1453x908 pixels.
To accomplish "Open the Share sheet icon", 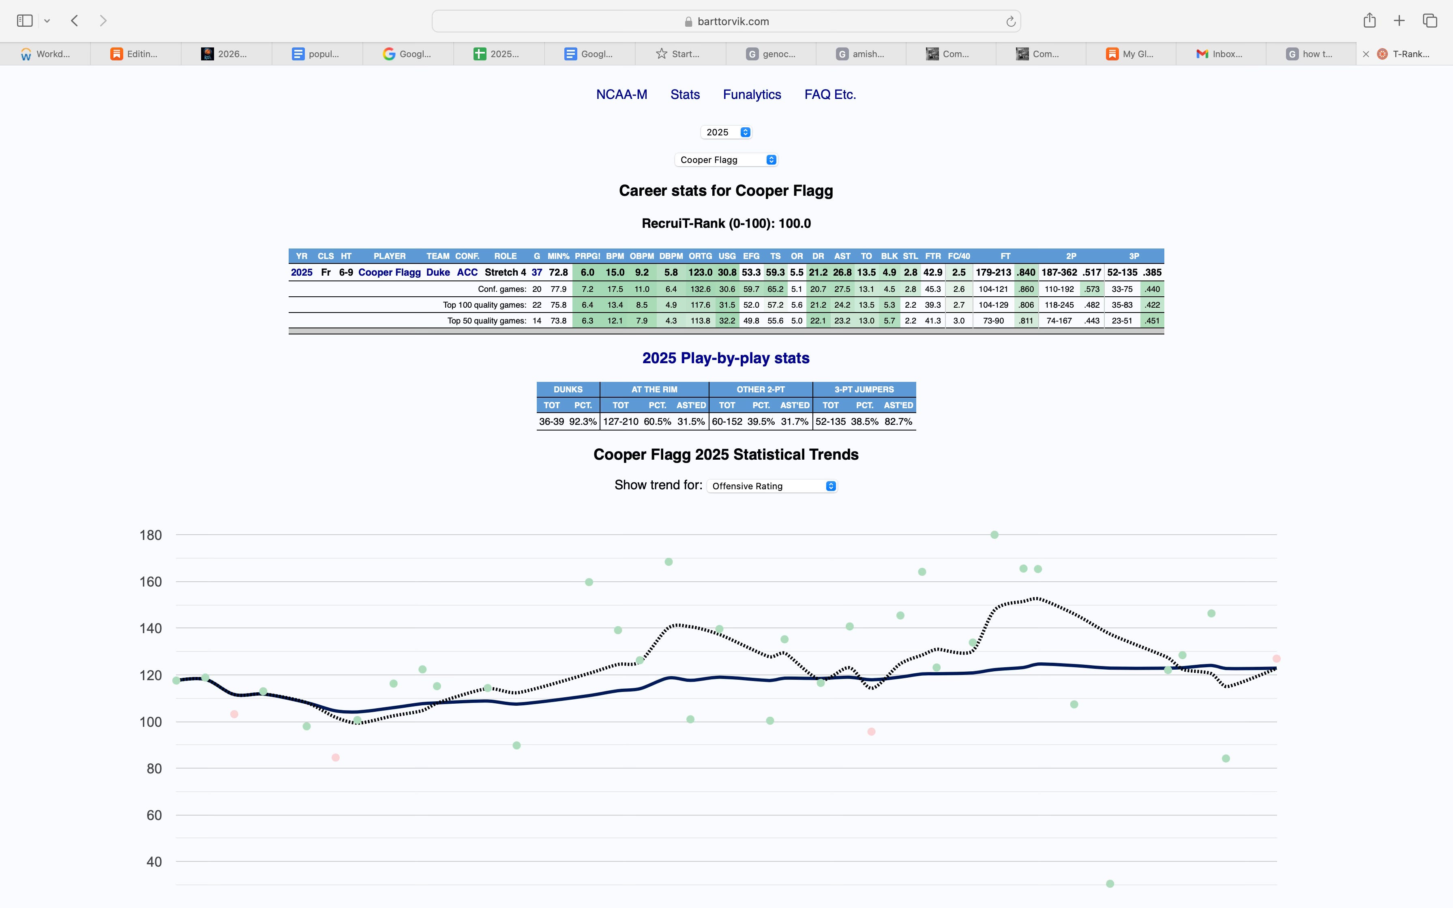I will (1369, 20).
